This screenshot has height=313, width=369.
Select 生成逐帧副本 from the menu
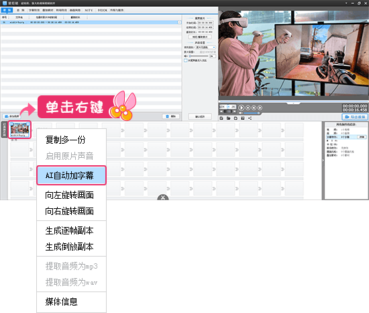71,230
